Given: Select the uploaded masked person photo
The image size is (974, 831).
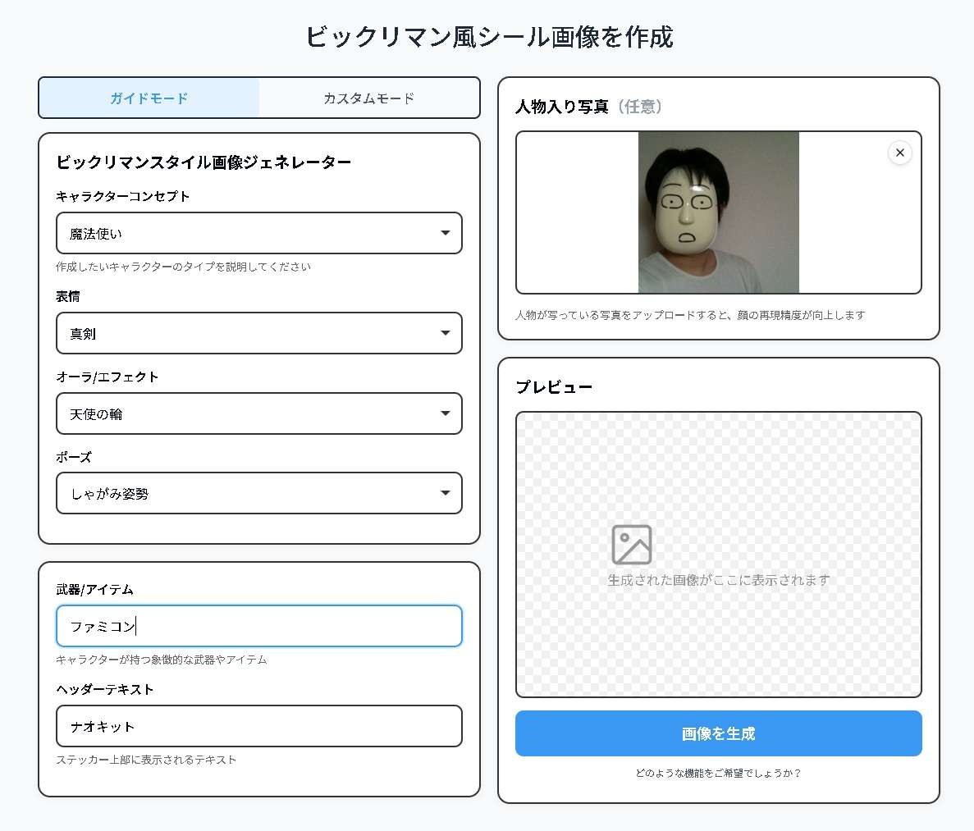Looking at the screenshot, I should coord(718,212).
